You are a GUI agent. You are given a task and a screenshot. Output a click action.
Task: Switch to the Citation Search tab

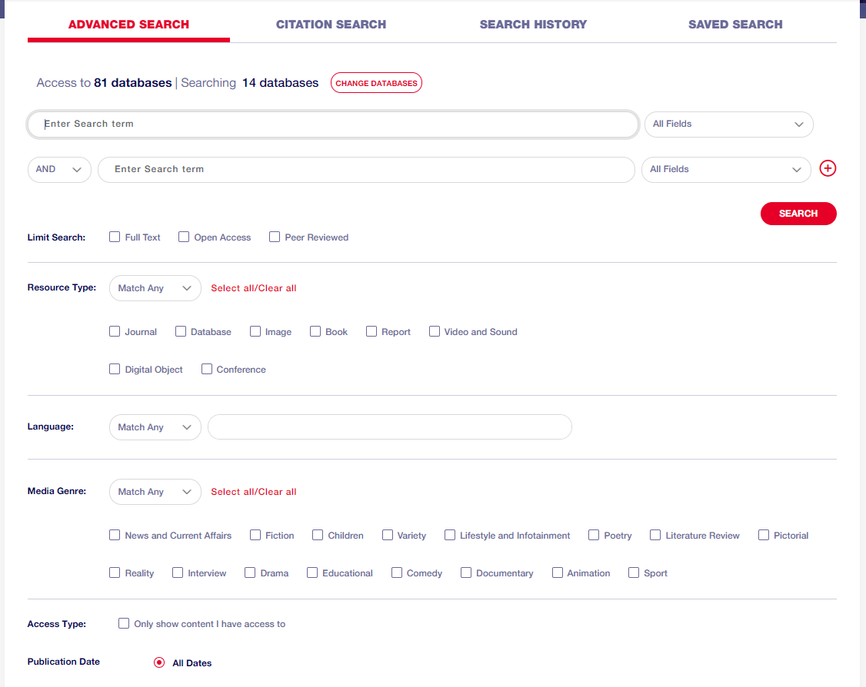[331, 25]
